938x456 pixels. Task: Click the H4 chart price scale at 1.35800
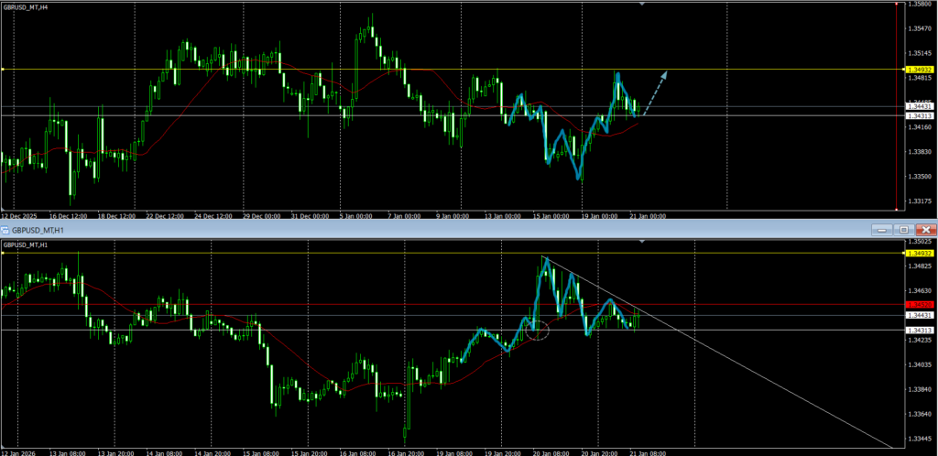[918, 5]
